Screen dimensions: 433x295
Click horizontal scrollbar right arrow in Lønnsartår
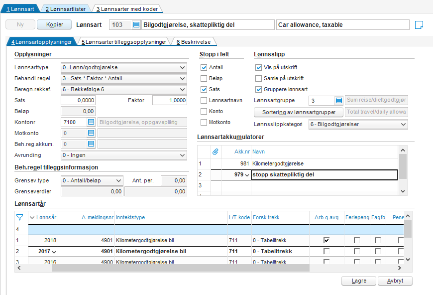point(399,268)
